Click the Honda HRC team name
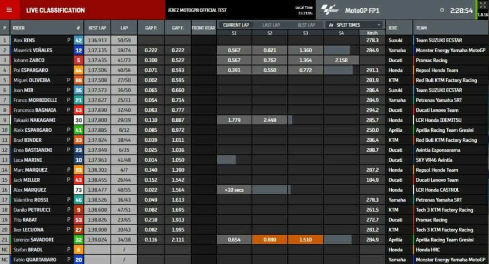 (x=427, y=250)
